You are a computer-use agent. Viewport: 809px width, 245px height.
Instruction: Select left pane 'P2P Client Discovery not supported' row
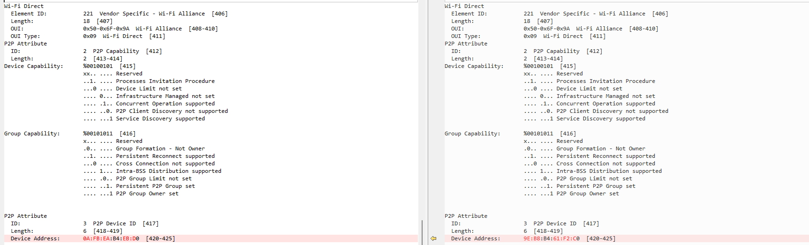[156, 111]
